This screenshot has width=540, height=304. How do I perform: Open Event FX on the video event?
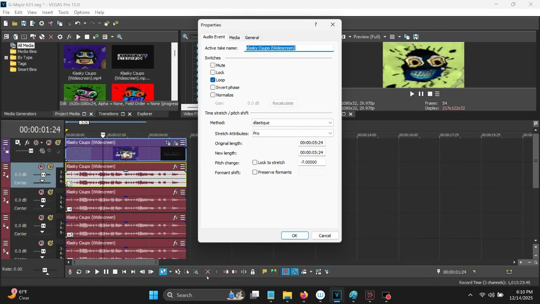[176, 143]
